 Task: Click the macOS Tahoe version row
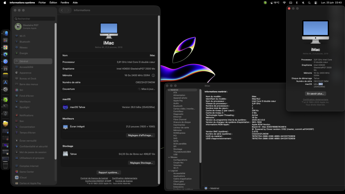109,107
